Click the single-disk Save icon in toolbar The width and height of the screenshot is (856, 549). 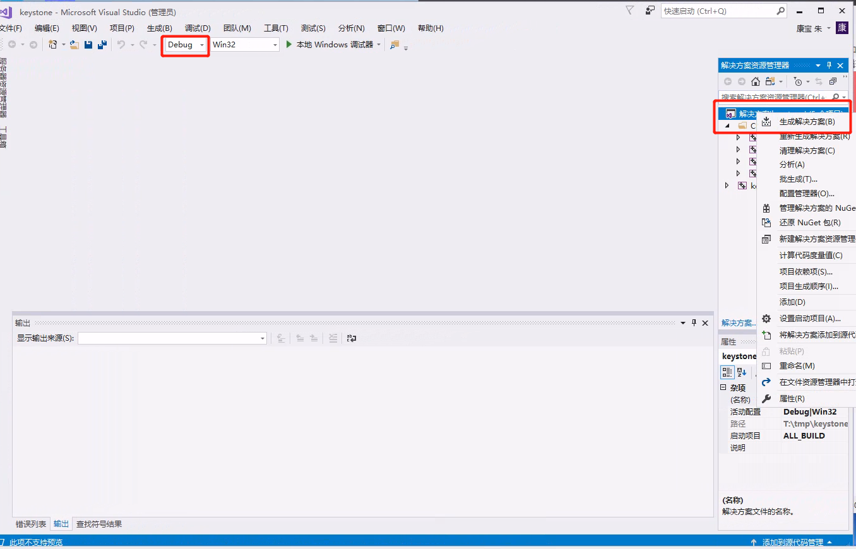point(88,45)
